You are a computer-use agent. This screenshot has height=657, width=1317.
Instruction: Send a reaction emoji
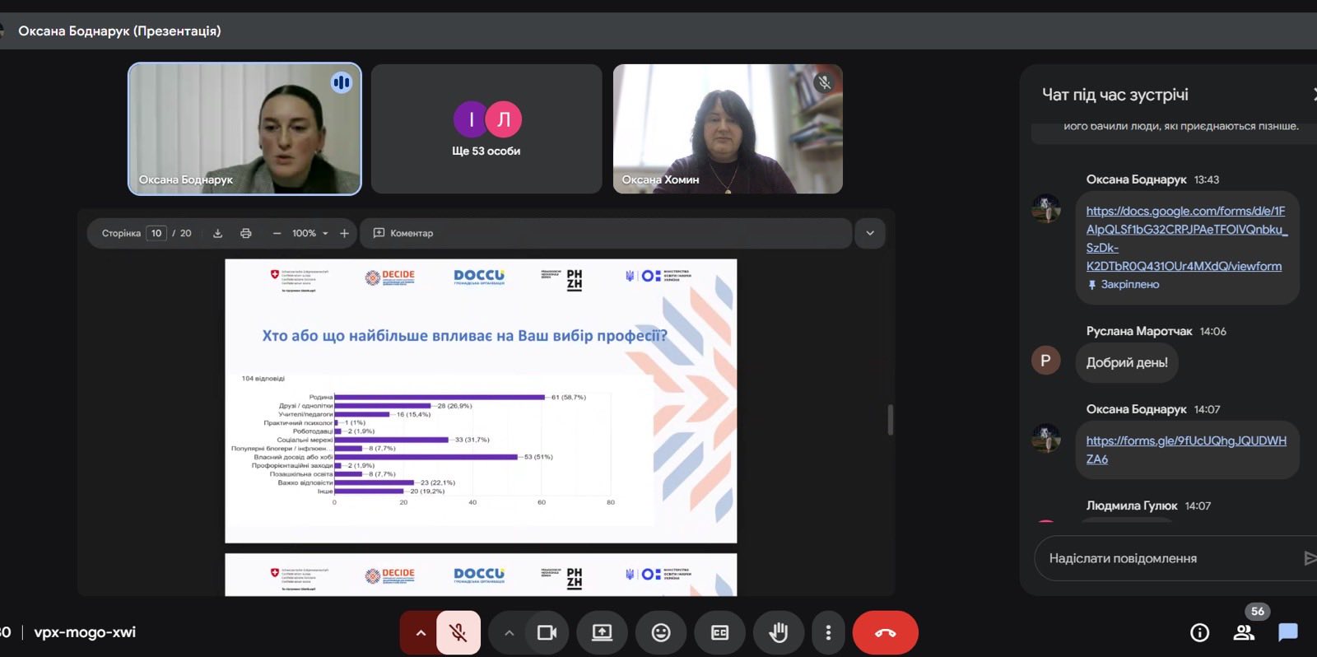coord(660,632)
